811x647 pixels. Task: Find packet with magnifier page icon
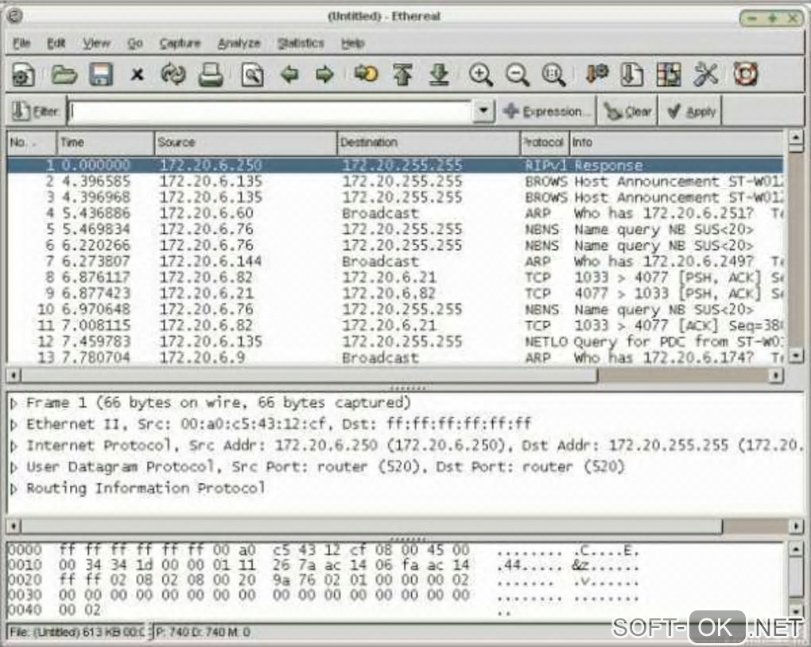(252, 75)
